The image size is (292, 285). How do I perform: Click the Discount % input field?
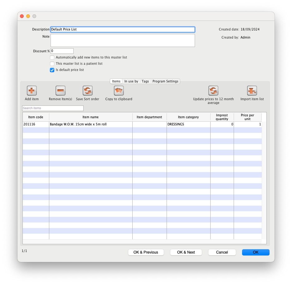[62, 51]
